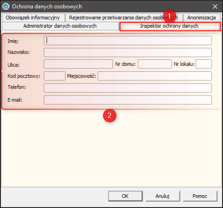Click into the Telefon field
Image resolution: width=223 pixels, height=208 pixels.
pyautogui.click(x=128, y=88)
